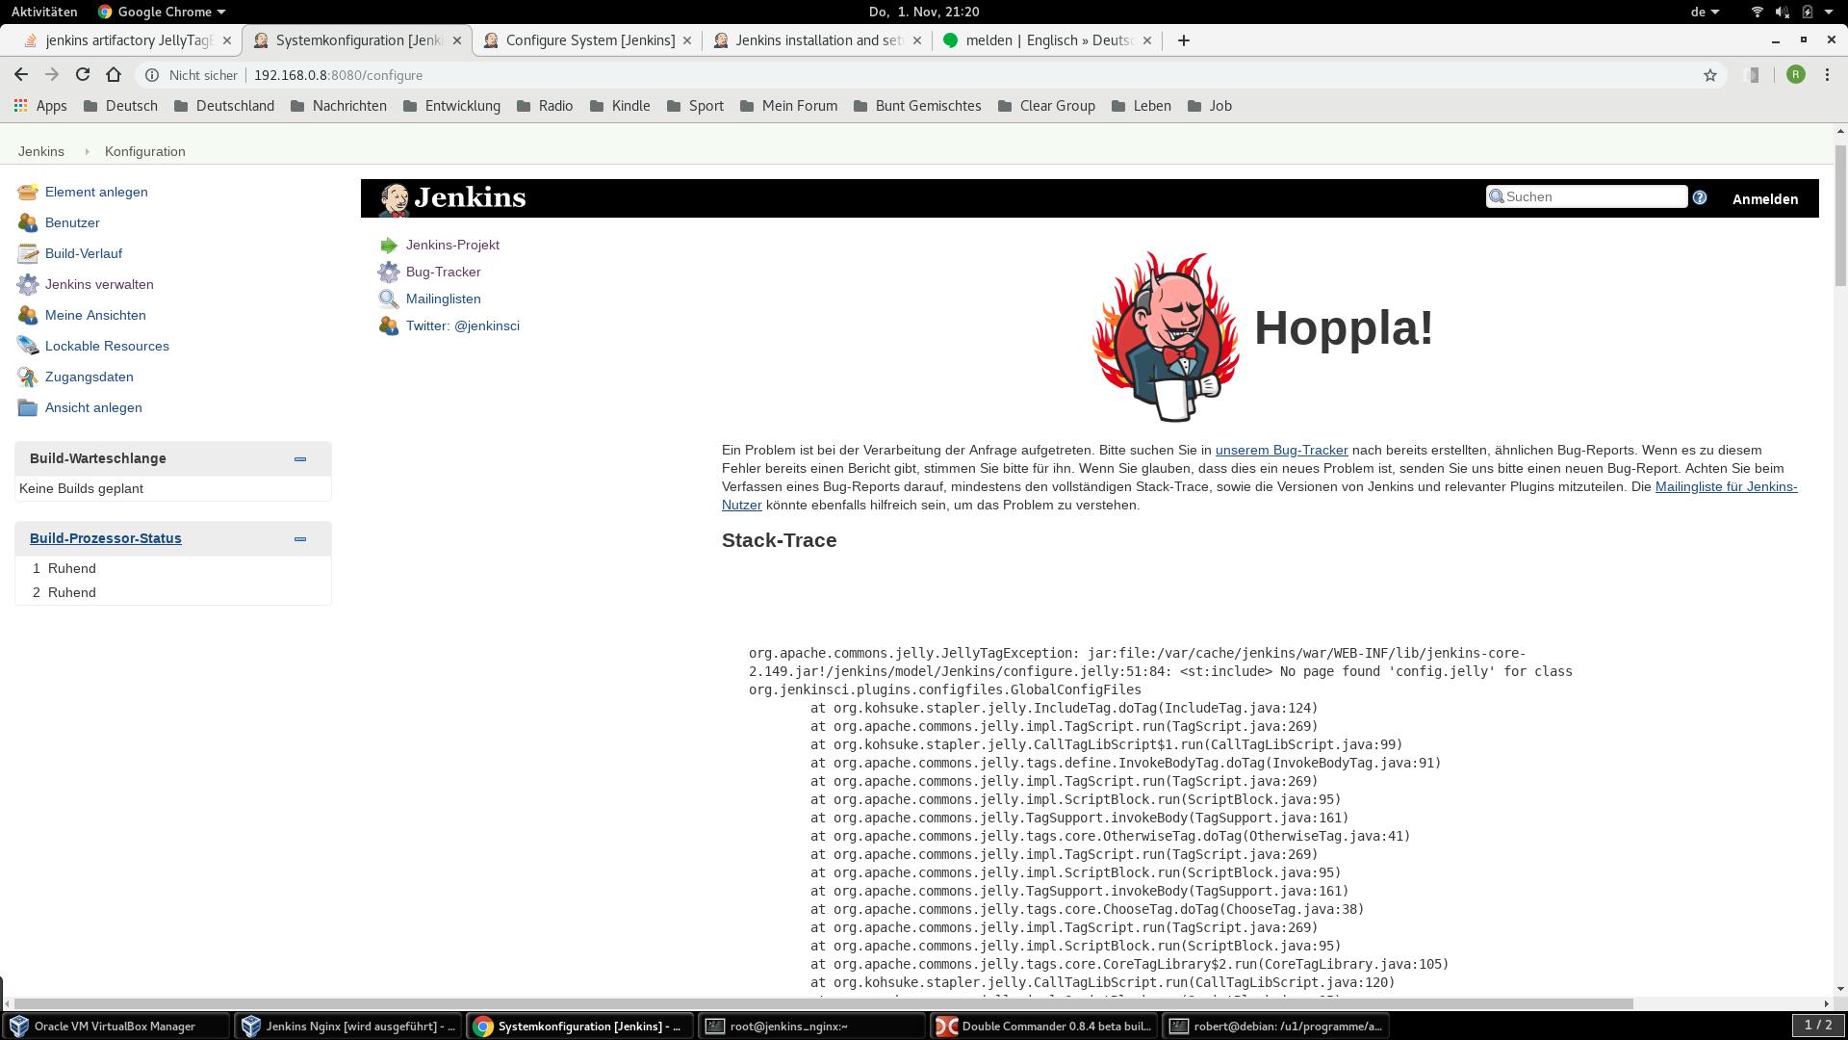Collapse the Build-Warteschlange panel
Viewport: 1848px width, 1040px height.
pyautogui.click(x=300, y=459)
